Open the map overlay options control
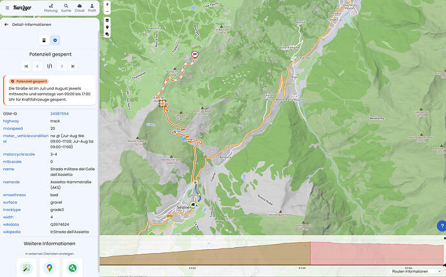The height and width of the screenshot is (277, 446). click(x=107, y=34)
